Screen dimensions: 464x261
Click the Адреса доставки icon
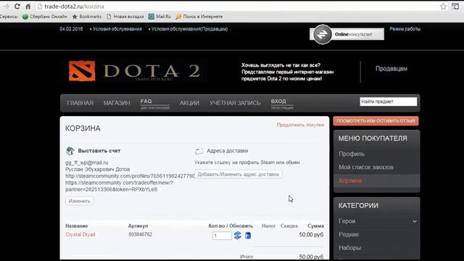[x=199, y=152]
